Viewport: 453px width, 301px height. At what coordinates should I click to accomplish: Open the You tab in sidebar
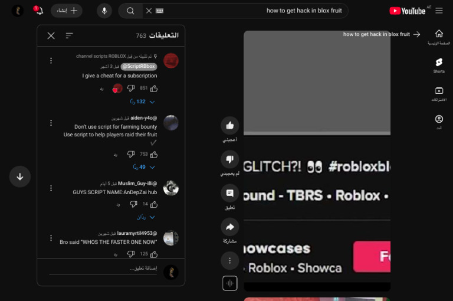point(439,122)
